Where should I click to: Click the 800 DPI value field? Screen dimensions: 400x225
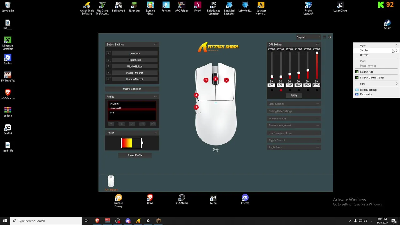pos(271,85)
